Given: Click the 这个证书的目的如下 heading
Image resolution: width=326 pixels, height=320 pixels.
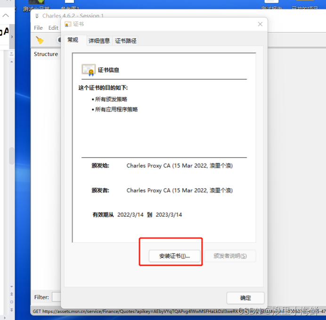Looking at the screenshot, I should (x=103, y=88).
